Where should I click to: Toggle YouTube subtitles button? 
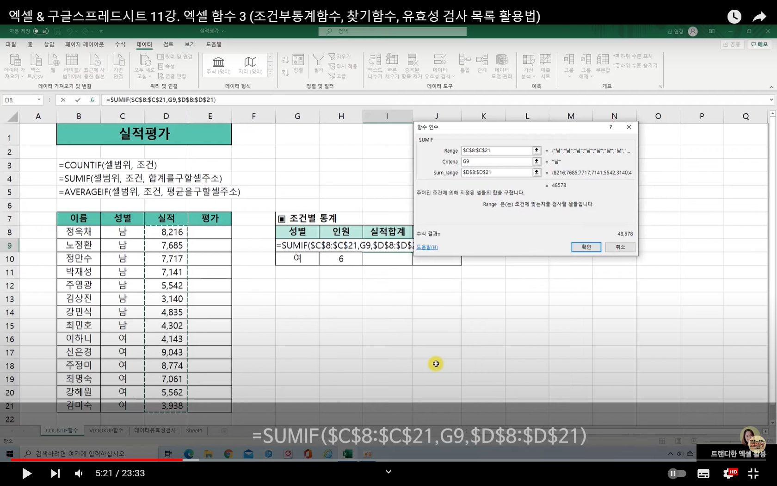click(703, 474)
